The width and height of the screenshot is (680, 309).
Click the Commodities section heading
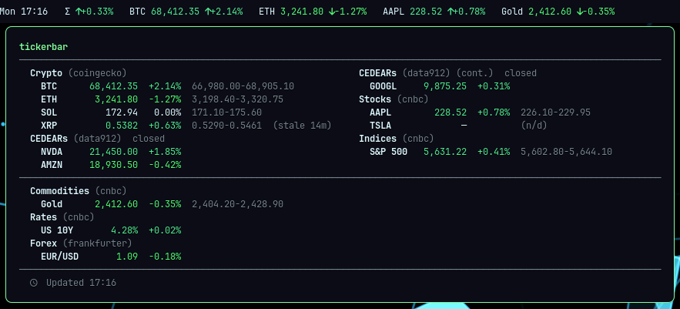click(59, 191)
